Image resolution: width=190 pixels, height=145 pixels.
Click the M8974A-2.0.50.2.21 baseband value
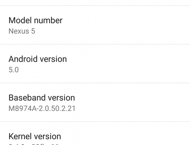click(42, 108)
